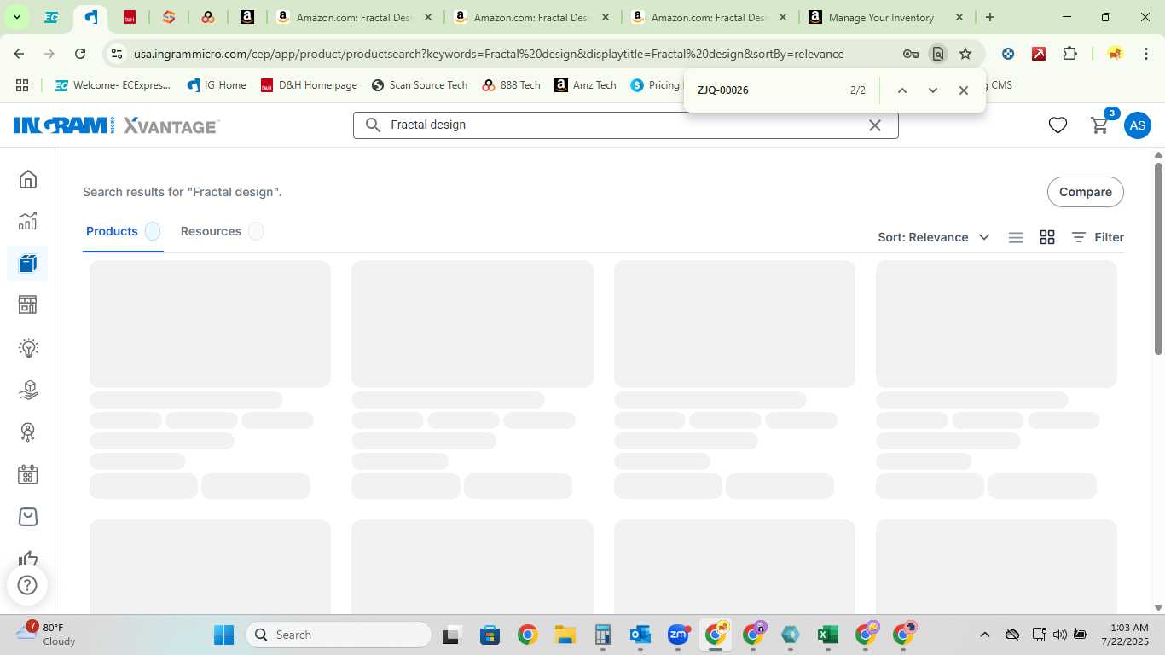Open the Home icon in left sidebar
1165x655 pixels.
click(27, 179)
